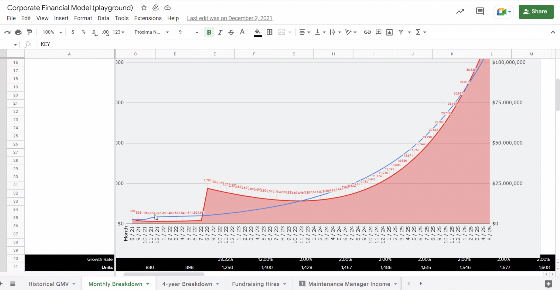Viewport: 560px width, 290px height.
Task: Switch to the Historical GMV tab
Action: [x=48, y=284]
